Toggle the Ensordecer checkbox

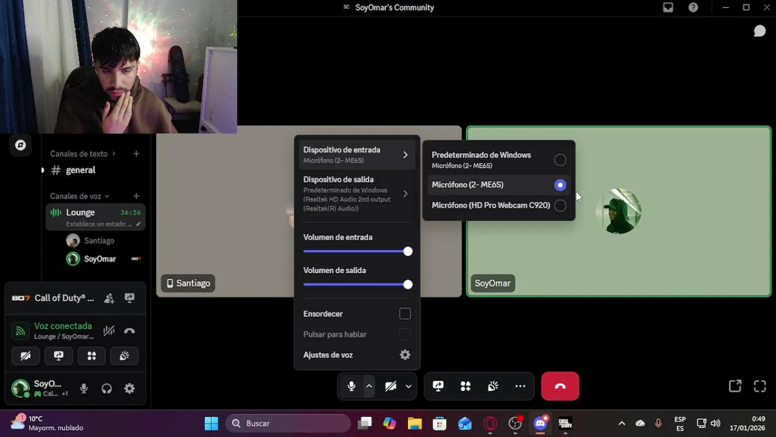(405, 314)
